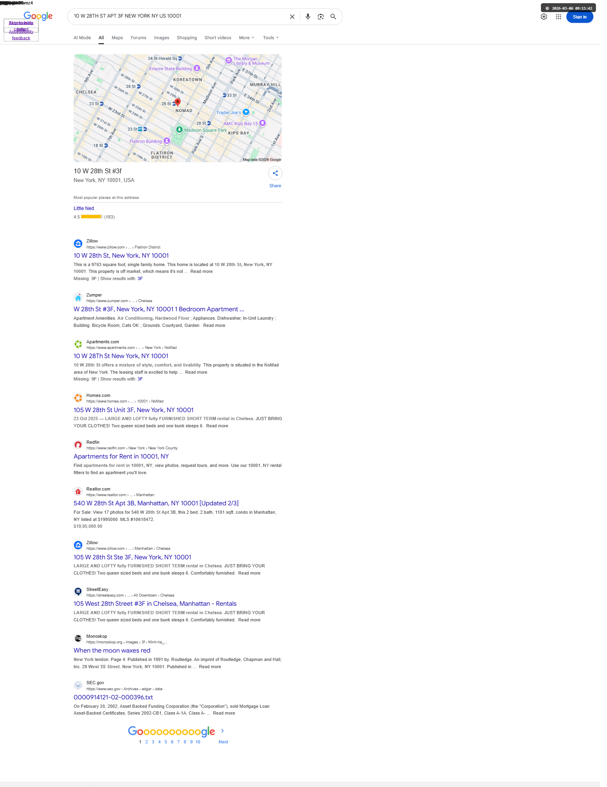Viewport: 607px width, 787px height.
Task: Click the Sign in button
Action: point(579,17)
